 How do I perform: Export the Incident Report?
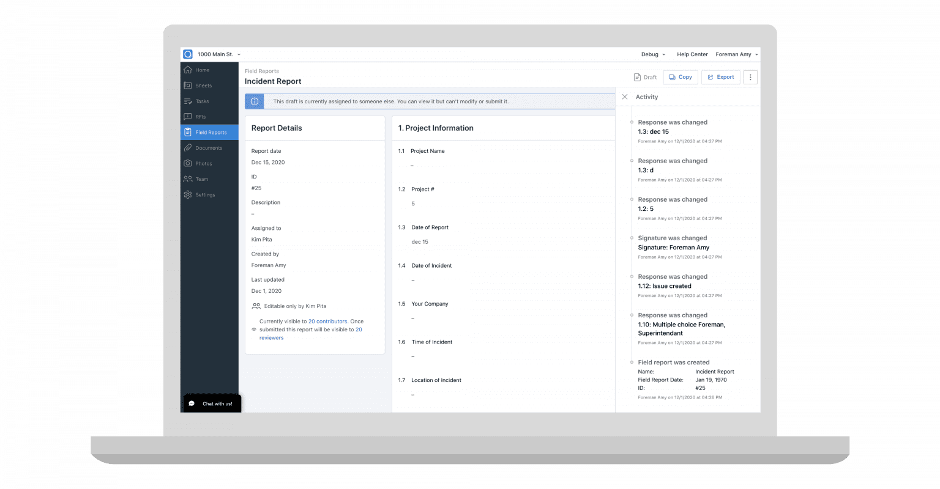pyautogui.click(x=721, y=77)
